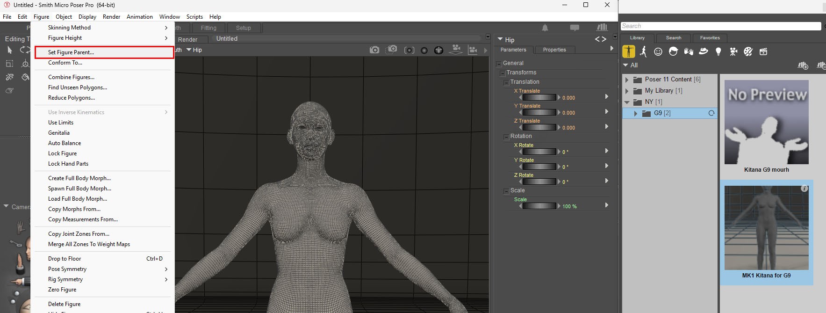Select the rotate tool in Editing Tools

(x=25, y=50)
